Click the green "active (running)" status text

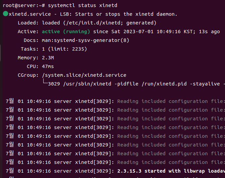coord(66,32)
